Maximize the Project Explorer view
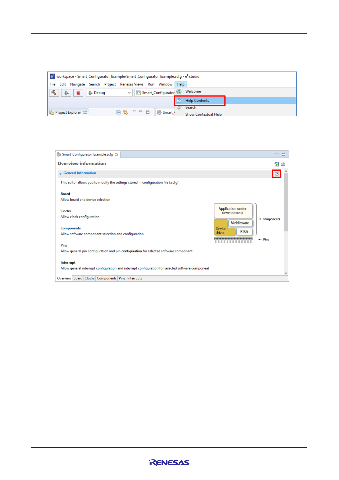Viewport: 339px width, 480px height. [x=148, y=112]
